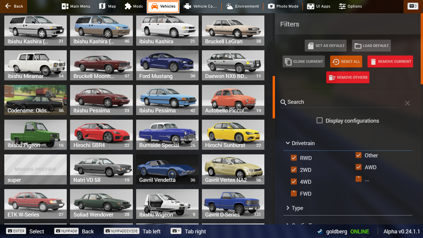423x238 pixels.
Task: Click the Steam icon beside goldberg
Action: 320,231
